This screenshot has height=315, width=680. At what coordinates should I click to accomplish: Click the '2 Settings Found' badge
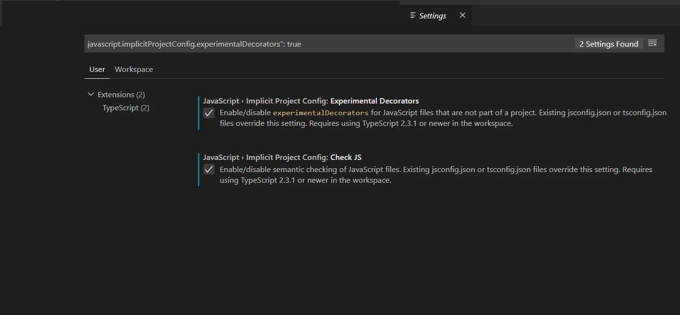[608, 44]
